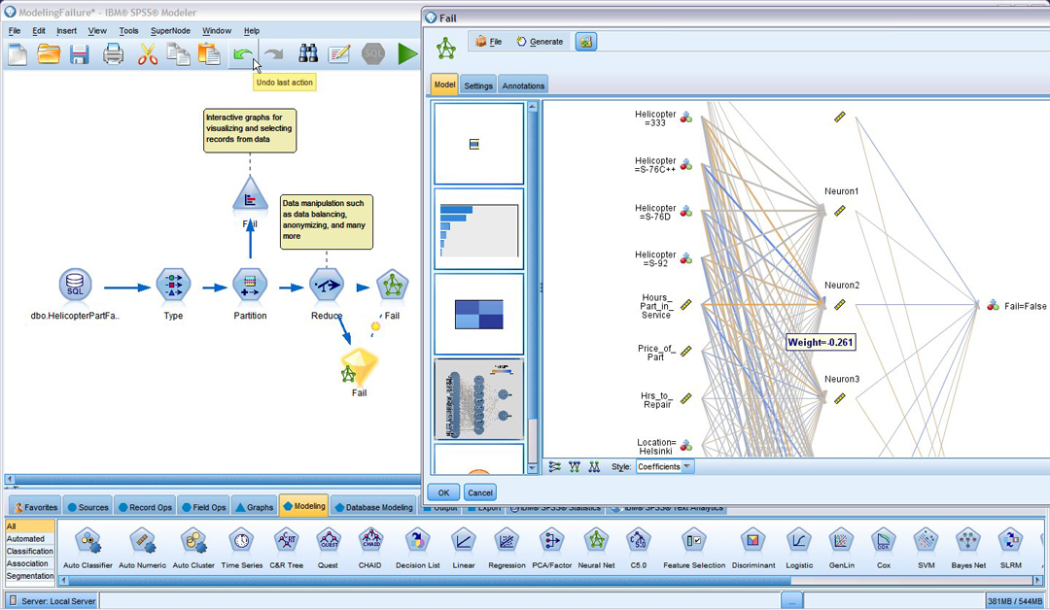Toggle the horizontal network layout icon
1050x610 pixels.
(x=553, y=467)
